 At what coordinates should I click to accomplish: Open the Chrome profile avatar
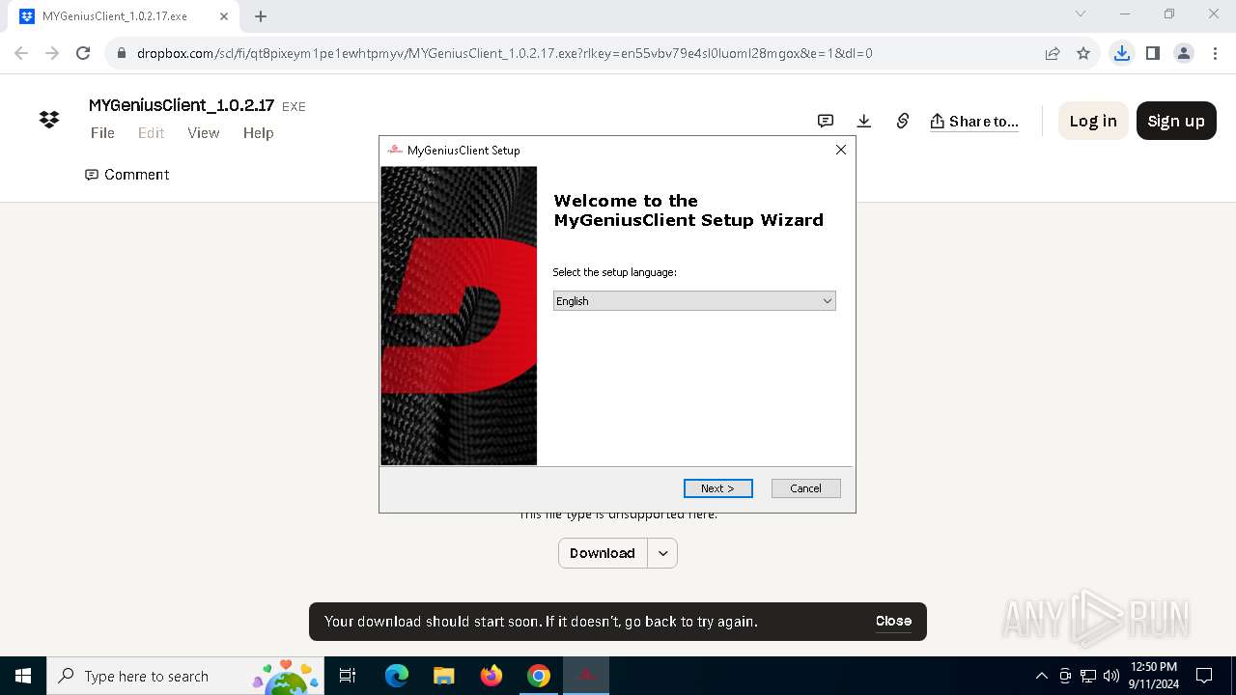[1184, 53]
